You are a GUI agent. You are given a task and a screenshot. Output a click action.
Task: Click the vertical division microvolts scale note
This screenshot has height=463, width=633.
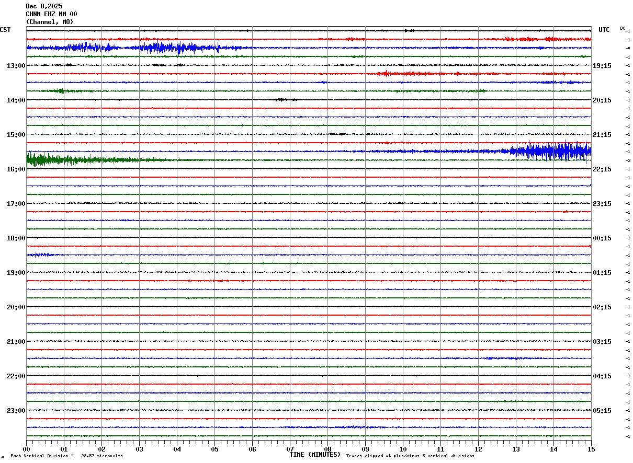[x=66, y=456]
